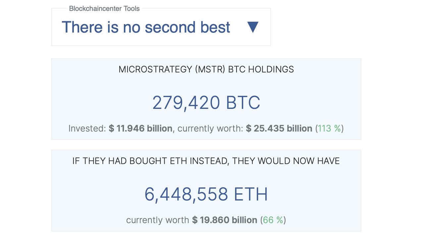424x238 pixels.
Task: Click the "(MSTR)" ticker in the heading
Action: (210, 69)
